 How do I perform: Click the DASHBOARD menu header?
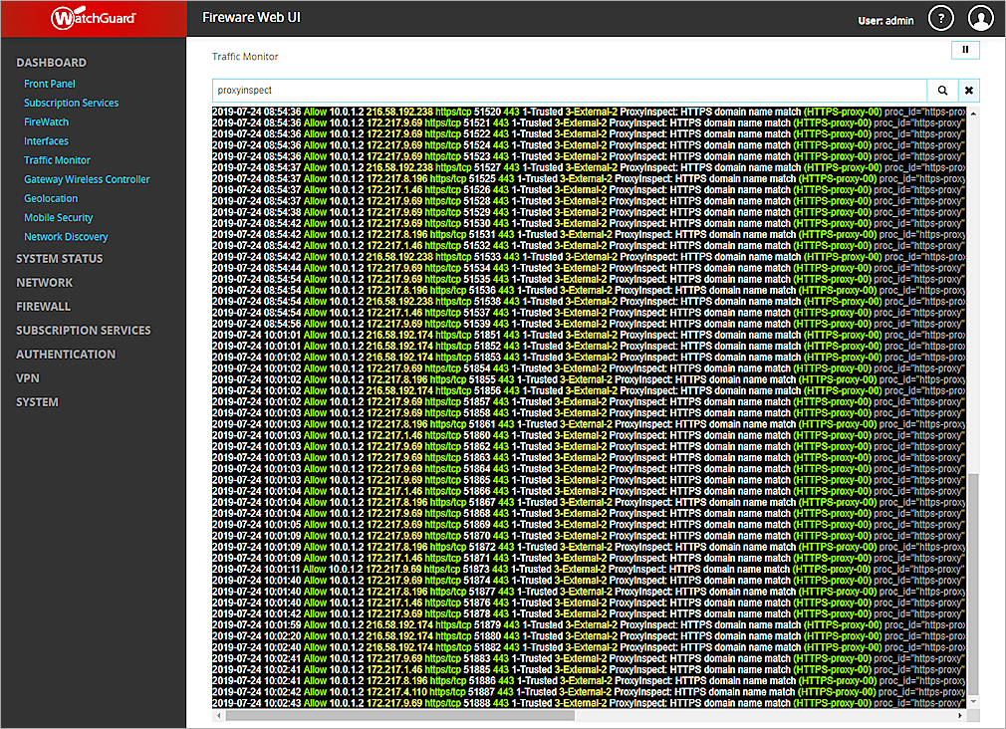51,62
